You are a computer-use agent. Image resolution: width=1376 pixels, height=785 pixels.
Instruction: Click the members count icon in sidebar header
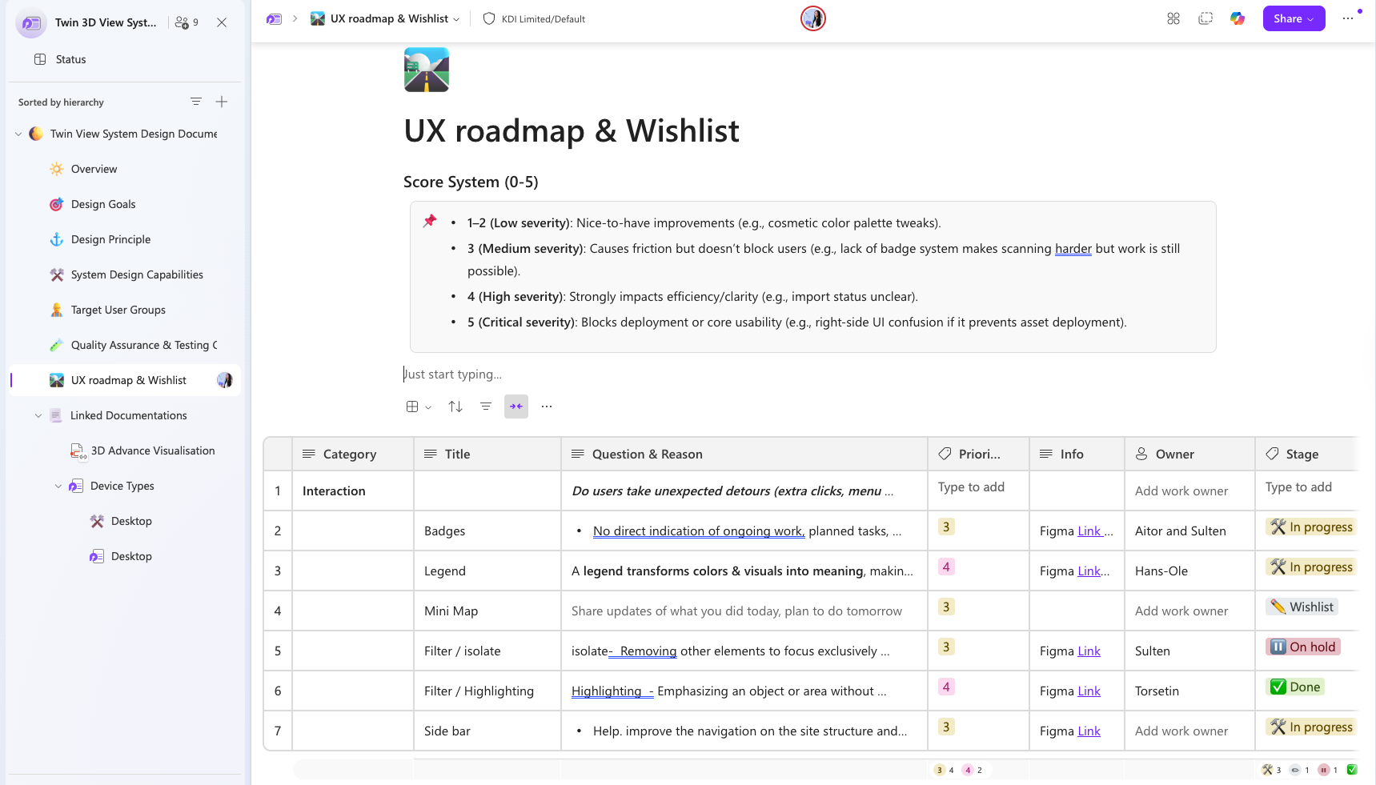(x=187, y=22)
